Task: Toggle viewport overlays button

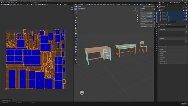Action: tap(141, 5)
